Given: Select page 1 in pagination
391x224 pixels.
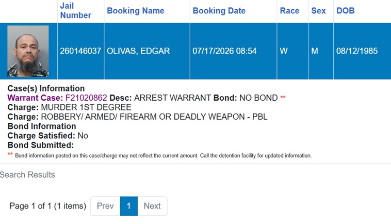Looking at the screenshot, I should click(128, 206).
